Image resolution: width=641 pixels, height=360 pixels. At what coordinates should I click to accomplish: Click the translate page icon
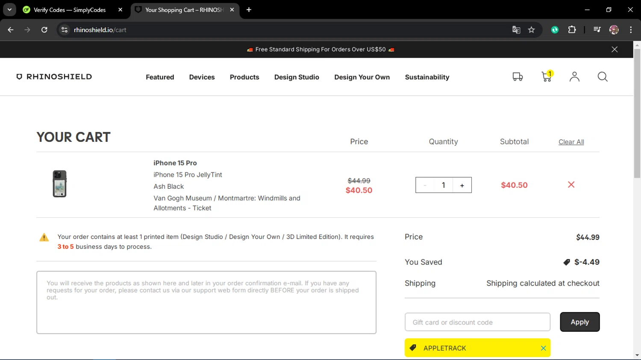pyautogui.click(x=516, y=30)
